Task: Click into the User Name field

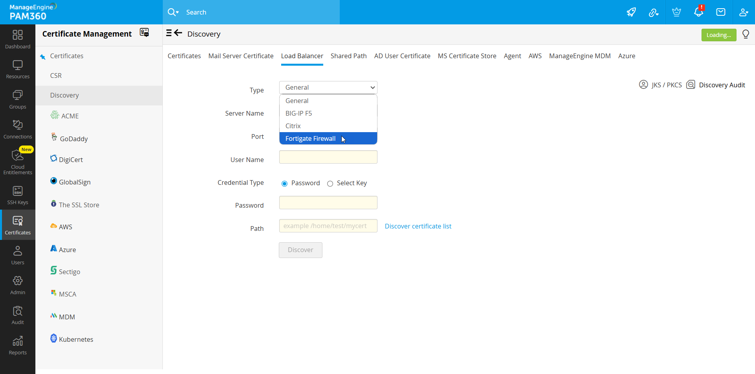Action: pyautogui.click(x=328, y=157)
